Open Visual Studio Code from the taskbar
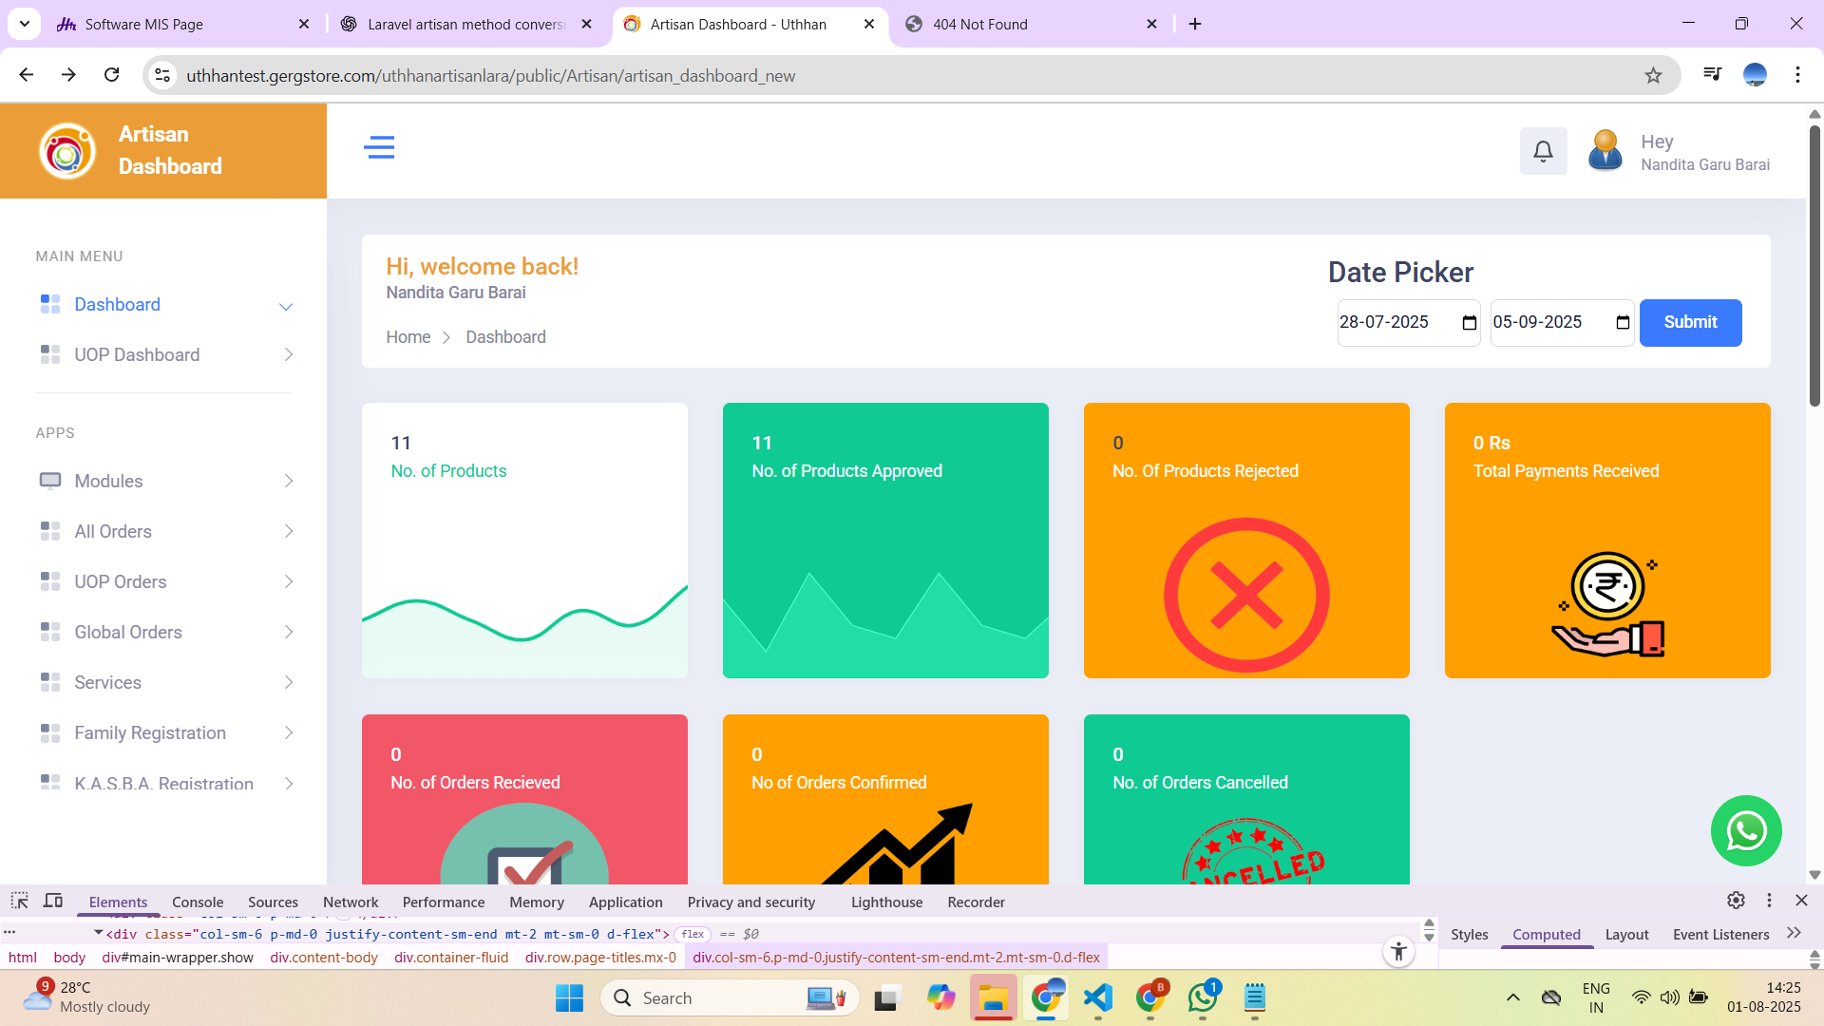 point(1097,997)
